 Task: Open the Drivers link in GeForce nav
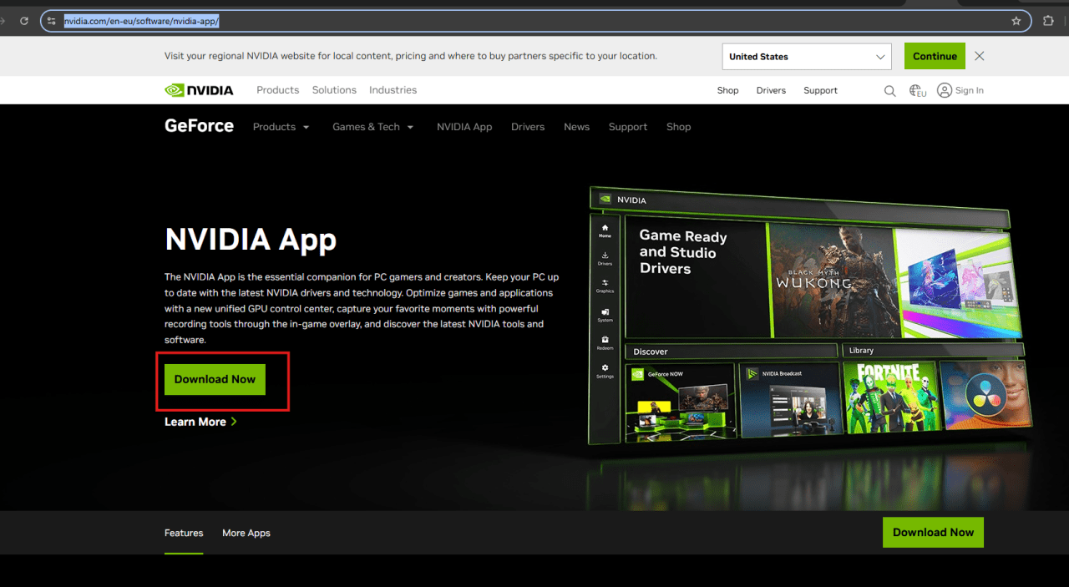[x=528, y=127]
